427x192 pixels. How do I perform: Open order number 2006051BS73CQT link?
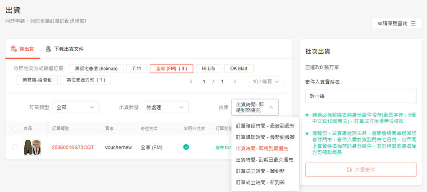(x=73, y=147)
